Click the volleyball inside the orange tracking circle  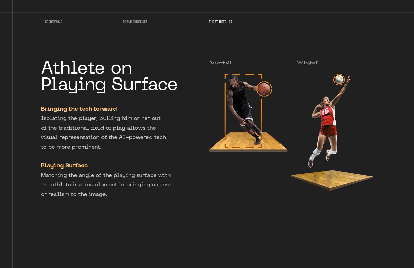point(339,80)
